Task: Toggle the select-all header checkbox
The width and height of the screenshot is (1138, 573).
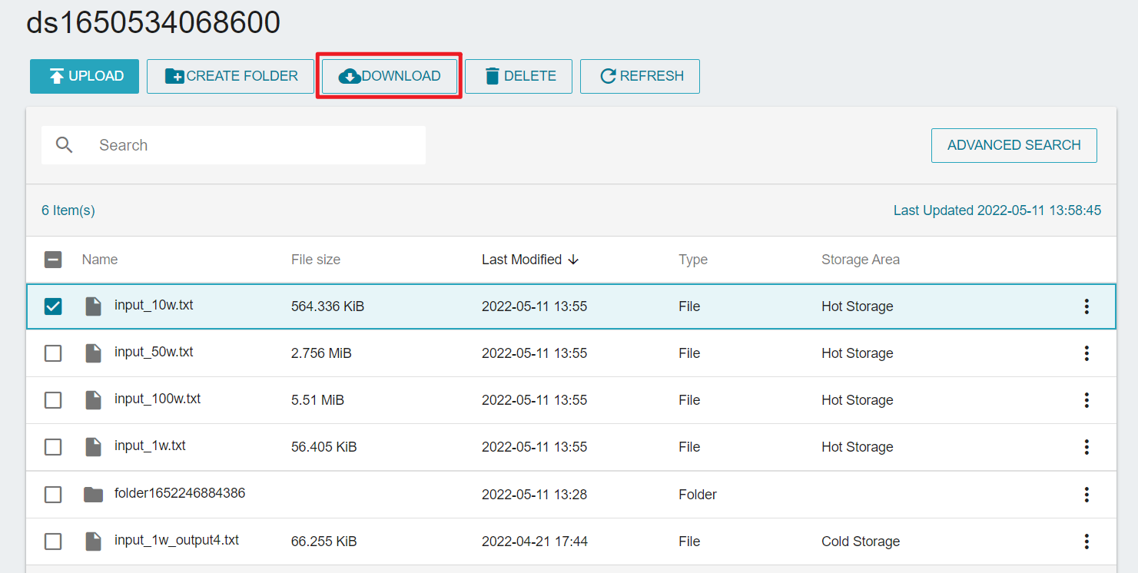Action: point(53,260)
